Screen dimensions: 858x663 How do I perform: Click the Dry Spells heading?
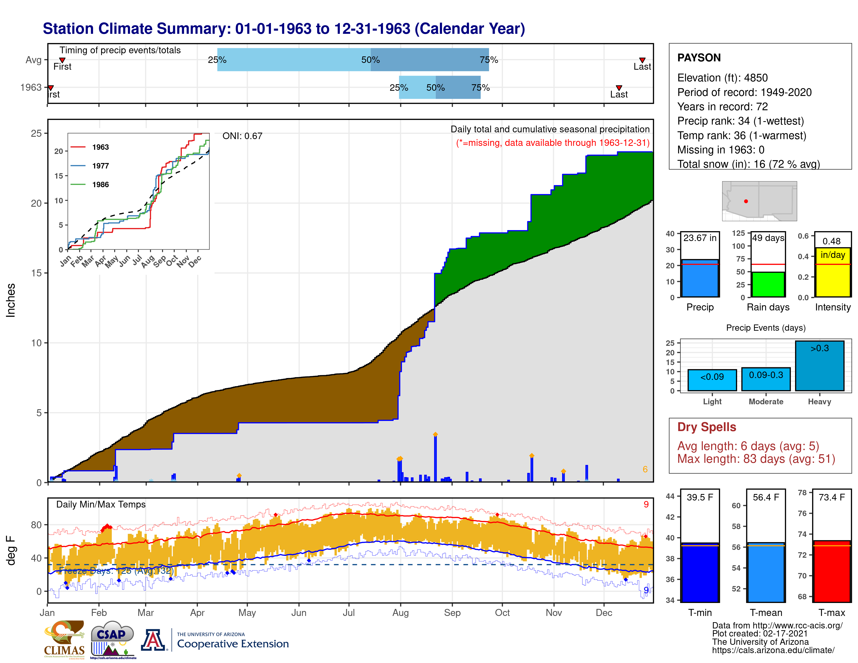point(706,427)
